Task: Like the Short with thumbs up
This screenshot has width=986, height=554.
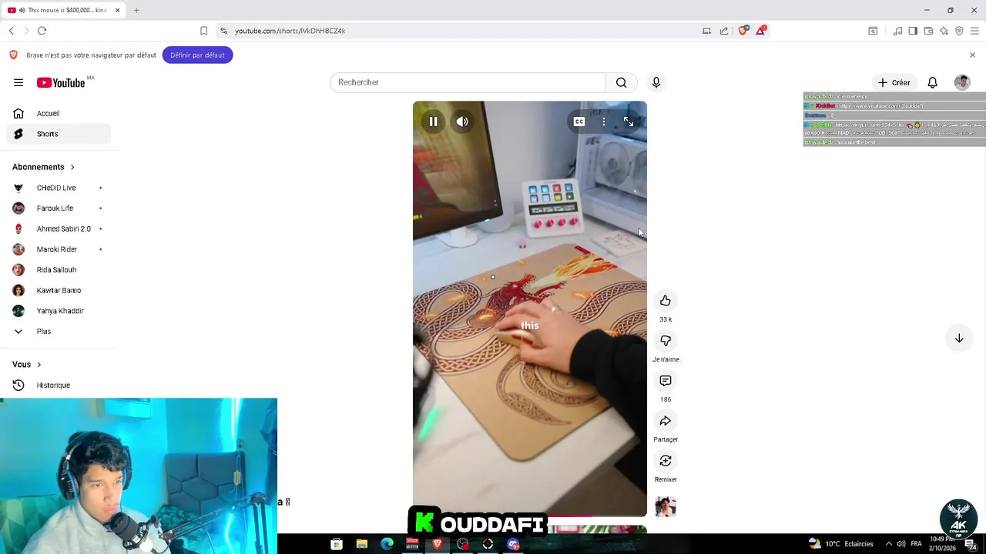Action: [666, 301]
